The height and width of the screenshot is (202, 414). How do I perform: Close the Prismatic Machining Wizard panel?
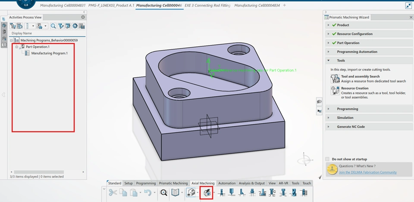click(411, 17)
